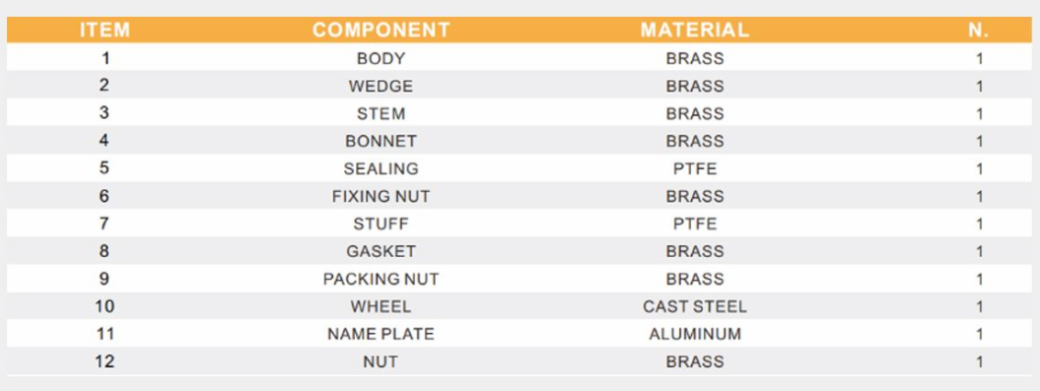Click the MATERIAL column header
Image resolution: width=1040 pixels, height=391 pixels.
(694, 30)
